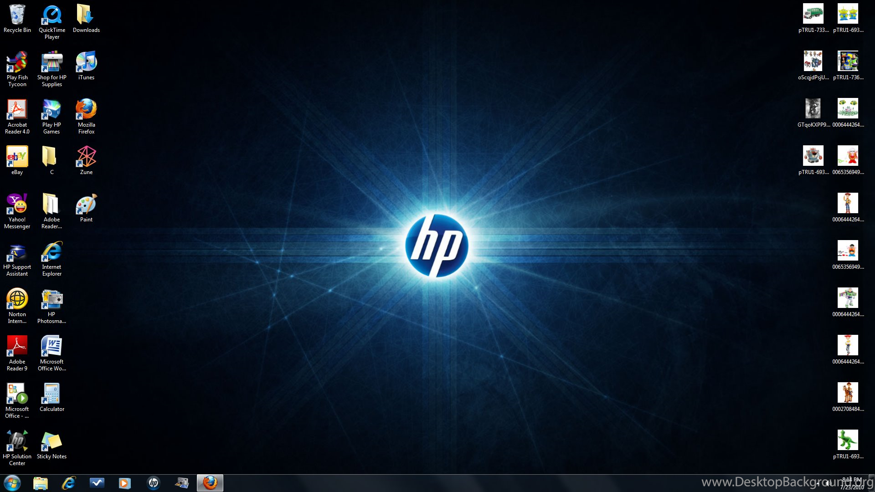Viewport: 875px width, 492px height.
Task: Click the Shop for HP Supplies shortcut
Action: 52,69
